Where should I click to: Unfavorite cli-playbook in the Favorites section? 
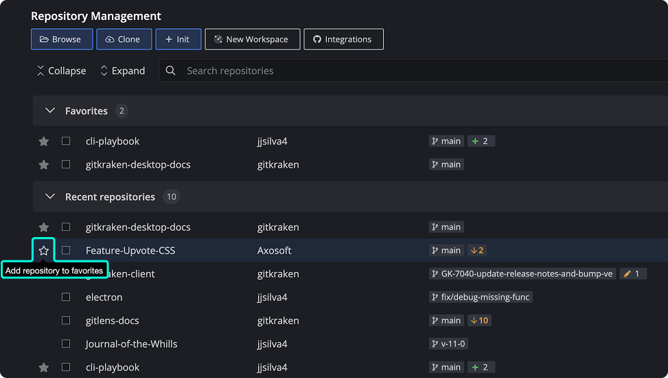point(44,142)
